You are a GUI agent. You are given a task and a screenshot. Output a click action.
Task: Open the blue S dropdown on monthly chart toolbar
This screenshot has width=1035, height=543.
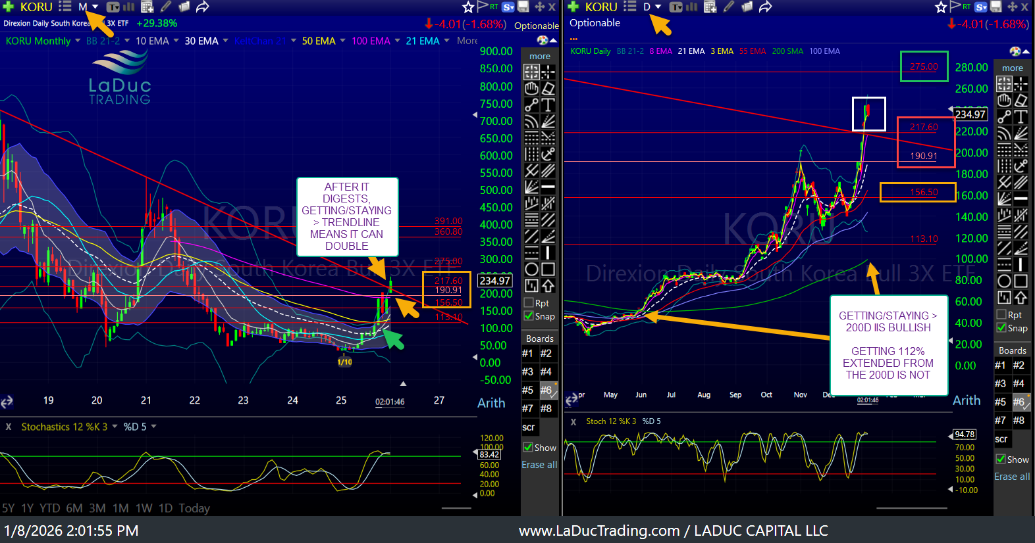pos(508,7)
